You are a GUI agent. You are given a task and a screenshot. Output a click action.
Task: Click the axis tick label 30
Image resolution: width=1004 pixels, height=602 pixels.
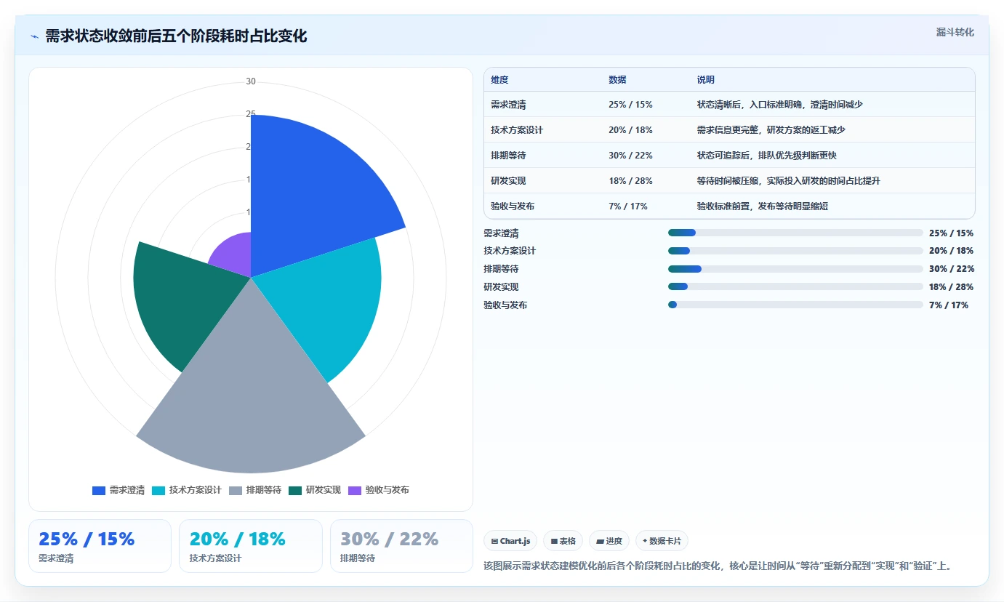[251, 81]
